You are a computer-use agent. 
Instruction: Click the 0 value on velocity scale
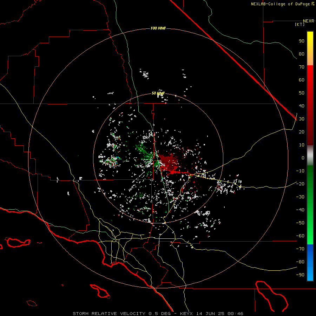pyautogui.click(x=303, y=158)
